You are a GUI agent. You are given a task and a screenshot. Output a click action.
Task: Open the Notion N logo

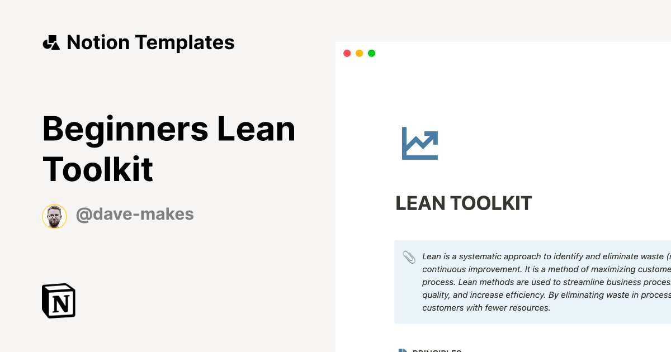58,301
